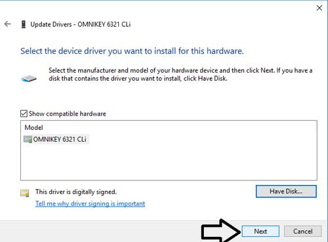Click the 'This driver is digitally signed.' text

pyautogui.click(x=76, y=192)
